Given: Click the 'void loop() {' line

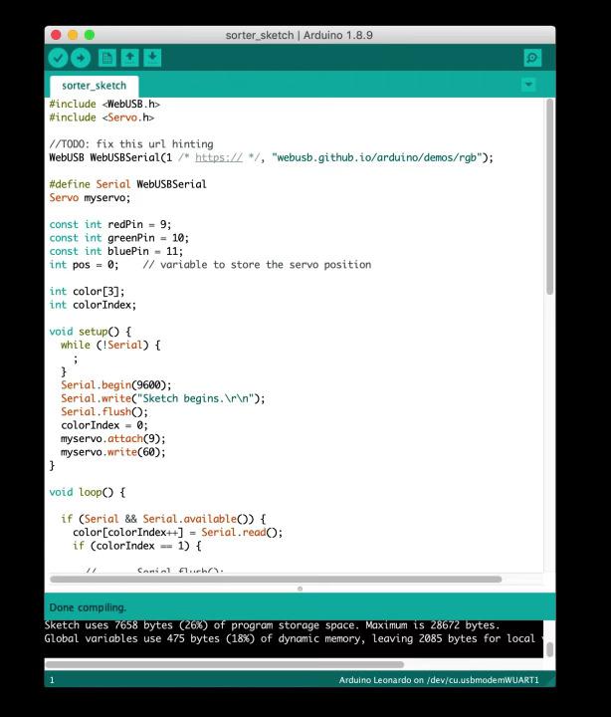Looking at the screenshot, I should pyautogui.click(x=88, y=493).
